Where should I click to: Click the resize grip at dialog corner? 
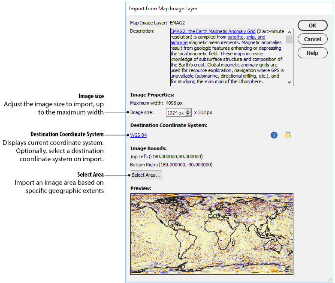330,280
